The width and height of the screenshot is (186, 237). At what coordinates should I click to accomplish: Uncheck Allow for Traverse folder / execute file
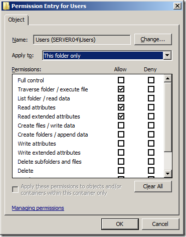pos(121,89)
